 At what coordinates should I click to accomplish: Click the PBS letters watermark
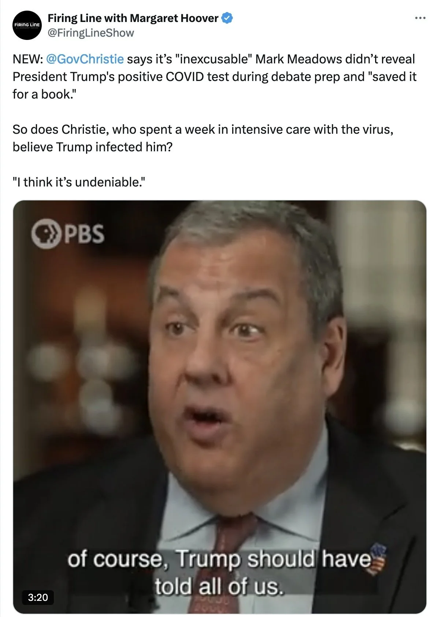pos(84,234)
